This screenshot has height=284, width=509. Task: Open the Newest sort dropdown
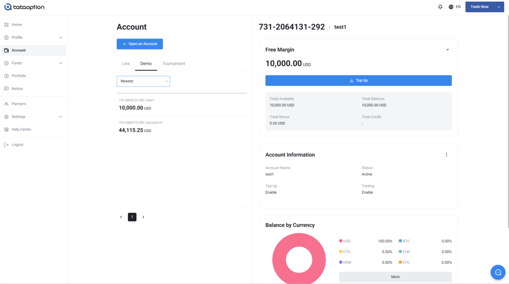[143, 81]
